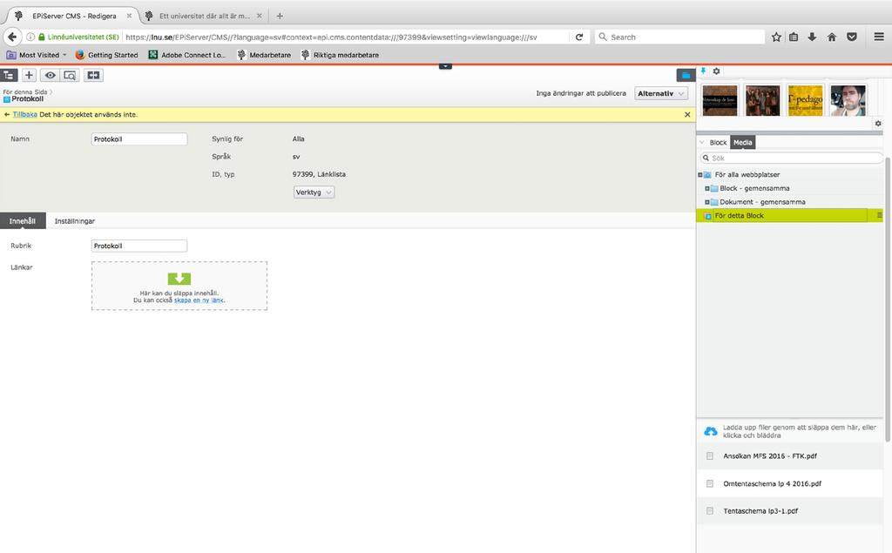Image resolution: width=892 pixels, height=553 pixels.
Task: Click the plus add-content icon
Action: coord(29,75)
